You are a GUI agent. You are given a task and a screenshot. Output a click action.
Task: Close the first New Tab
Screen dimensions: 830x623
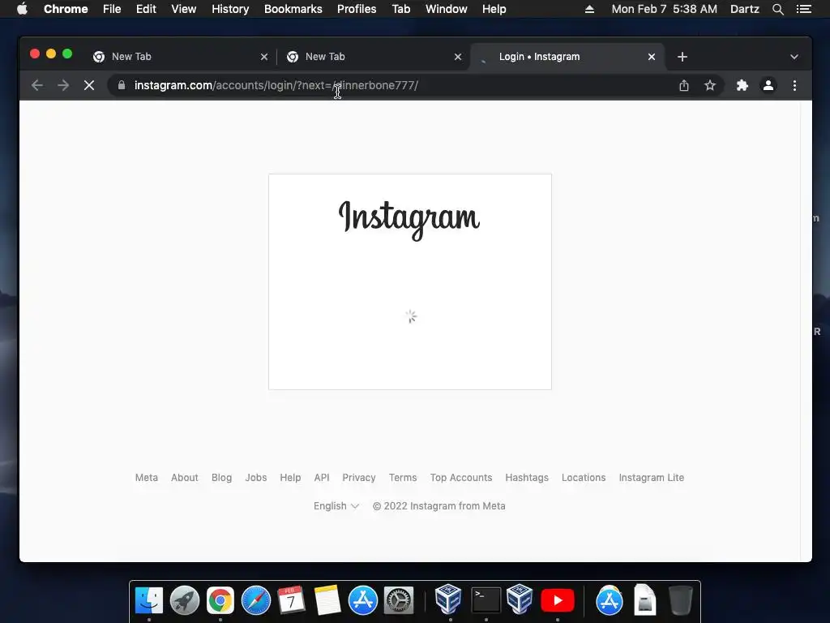tap(264, 57)
